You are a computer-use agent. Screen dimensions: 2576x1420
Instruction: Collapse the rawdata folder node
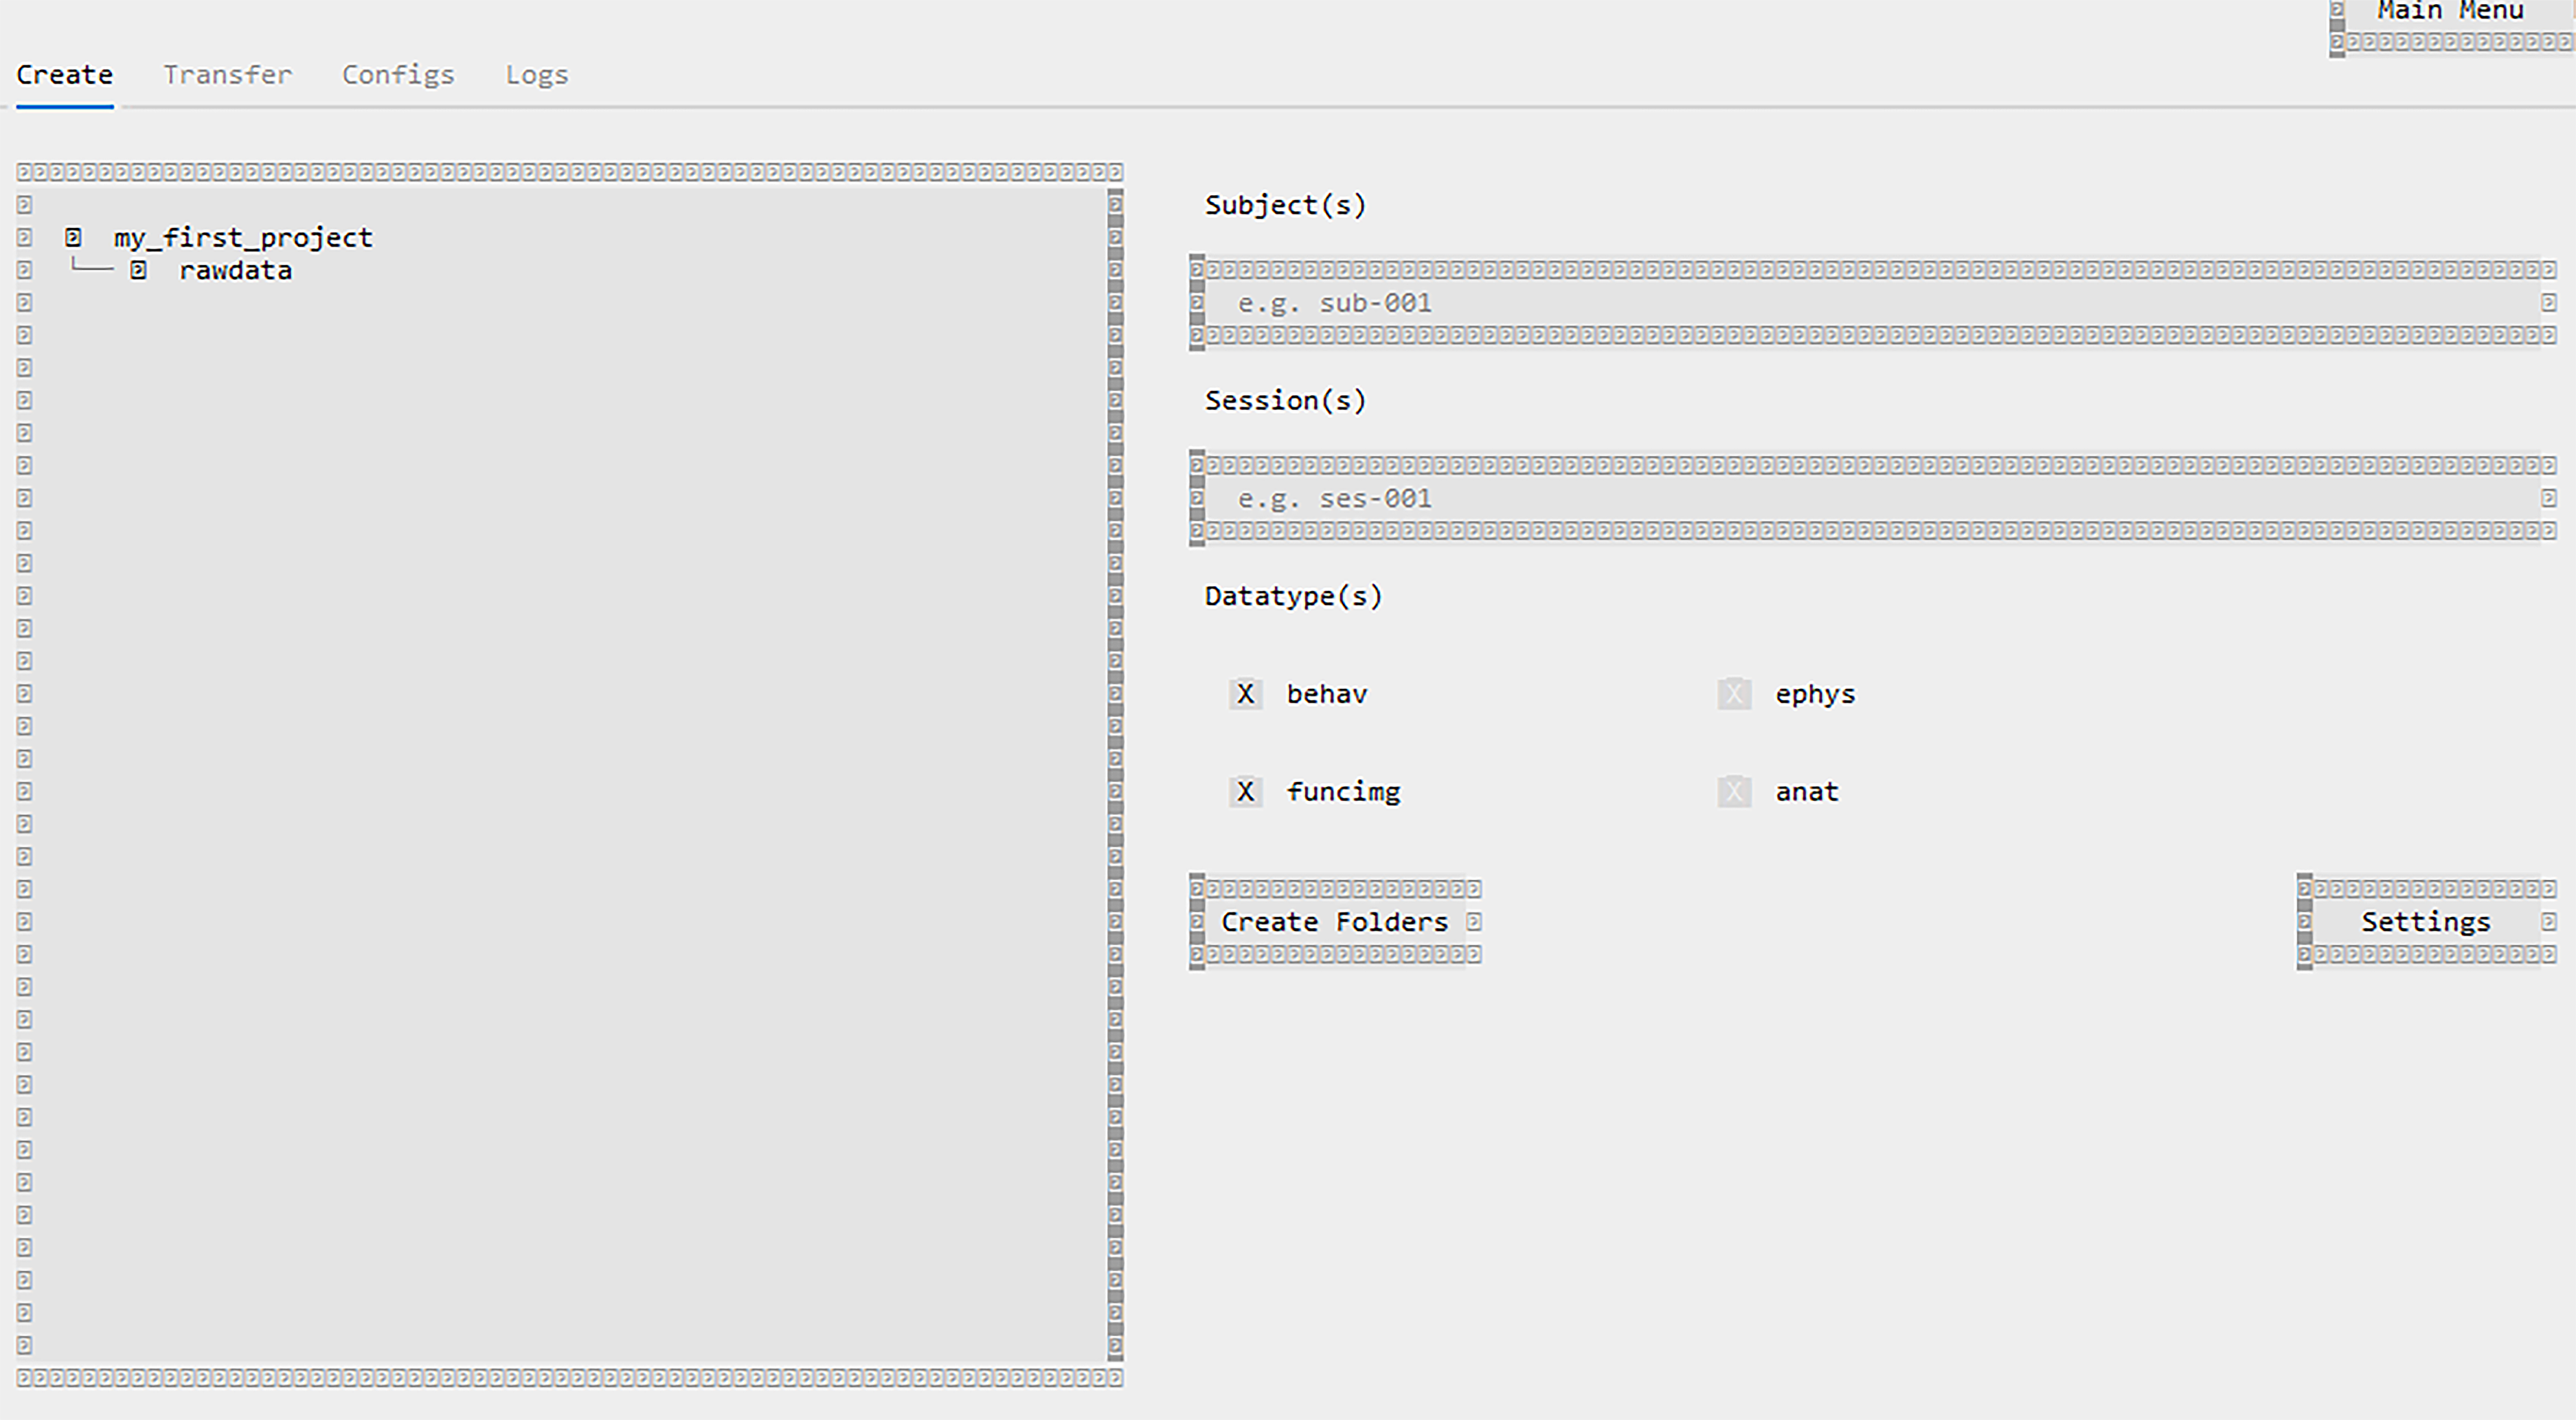[235, 270]
